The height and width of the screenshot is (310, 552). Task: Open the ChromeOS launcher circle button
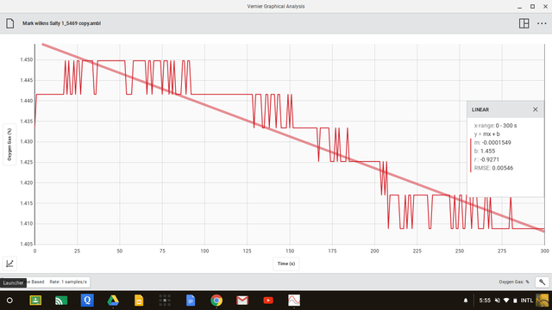tap(9, 301)
